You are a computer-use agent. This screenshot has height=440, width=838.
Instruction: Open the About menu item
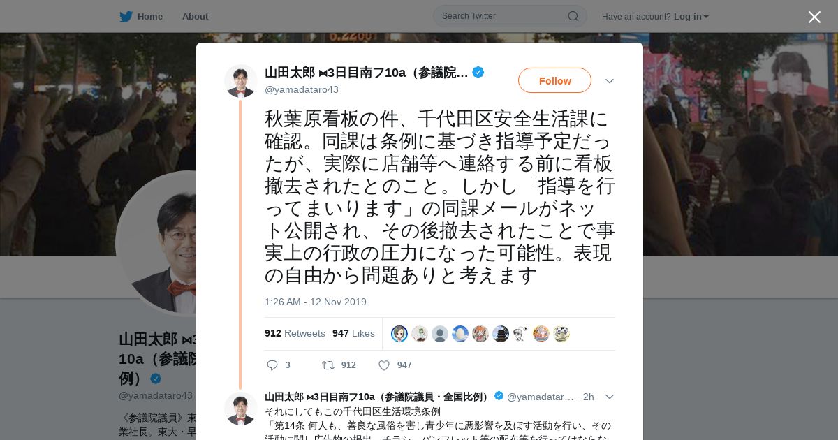195,16
